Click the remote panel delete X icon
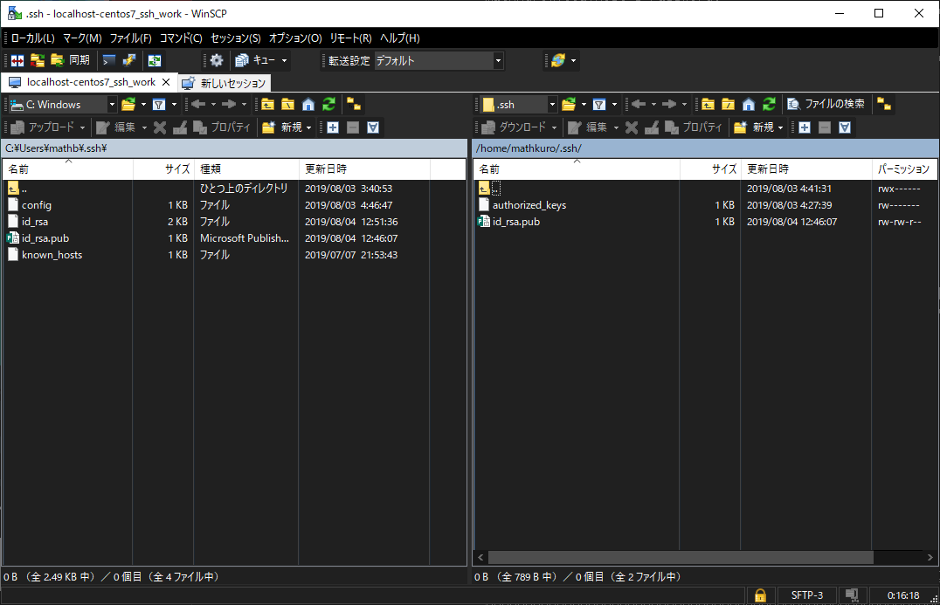The image size is (940, 605). pyautogui.click(x=632, y=127)
